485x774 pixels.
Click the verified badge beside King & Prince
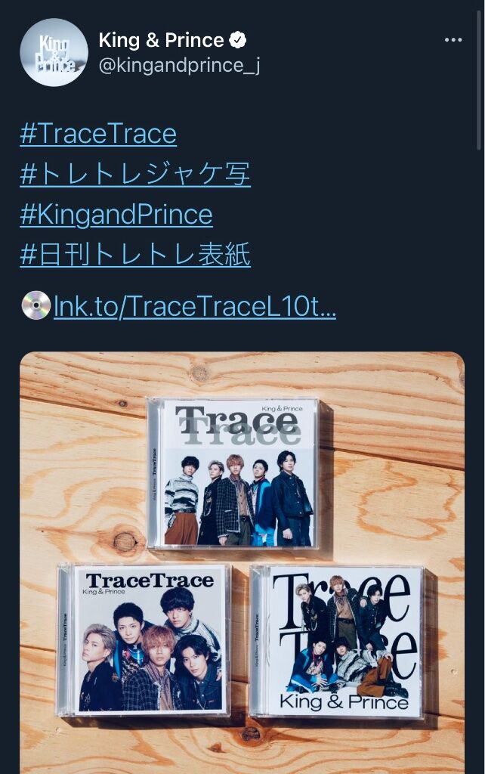pyautogui.click(x=238, y=40)
